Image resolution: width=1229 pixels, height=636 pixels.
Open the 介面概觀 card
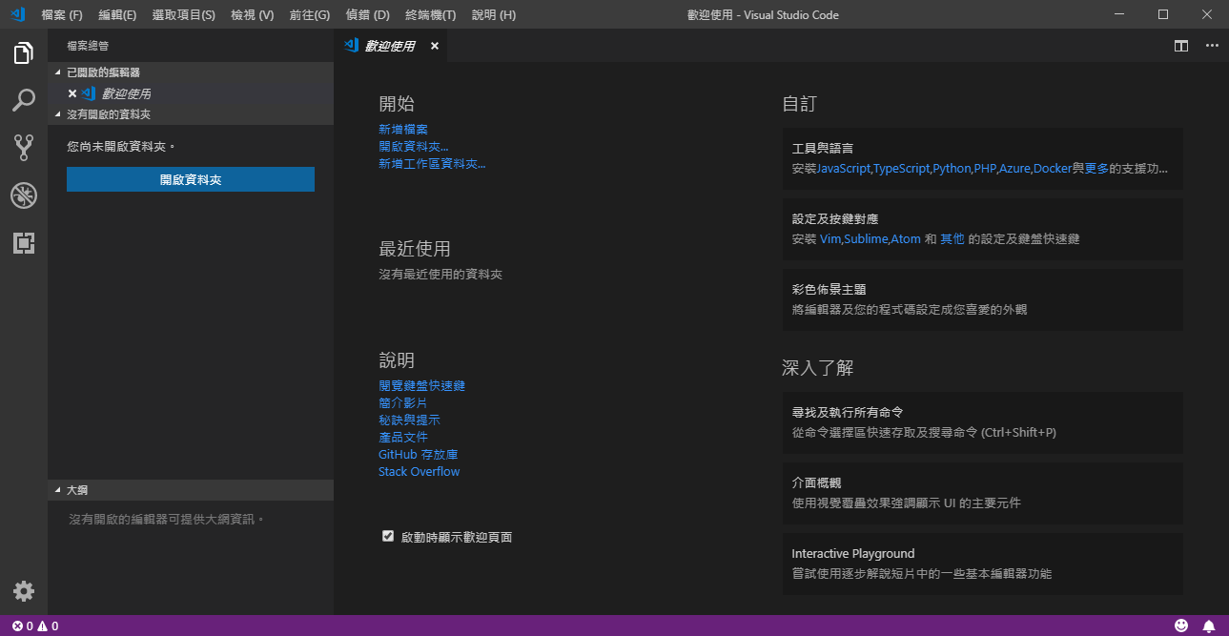(x=983, y=493)
